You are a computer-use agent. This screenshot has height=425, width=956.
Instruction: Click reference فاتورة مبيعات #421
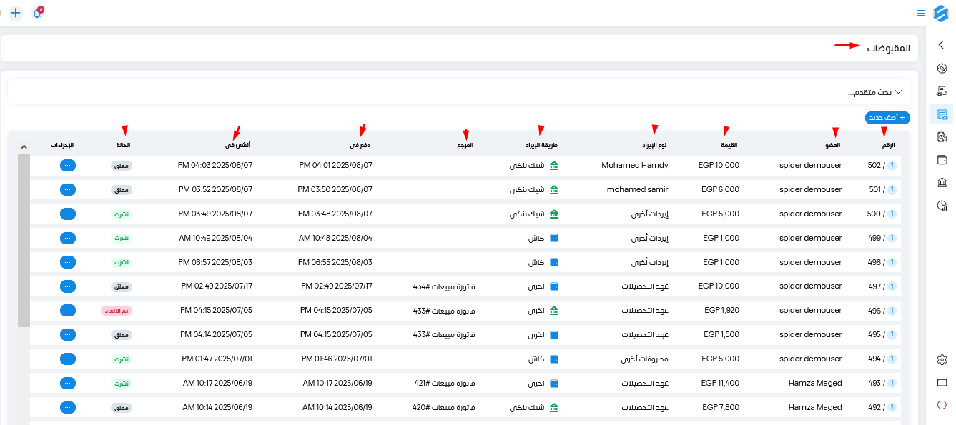point(444,384)
